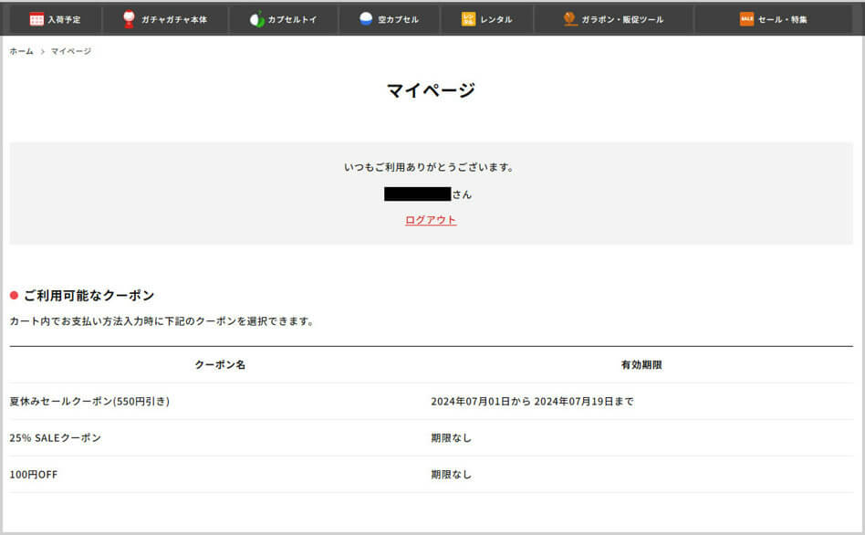Viewport: 865px width, 535px height.
Task: Select the 25% SALEクーポン row
Action: pos(55,438)
